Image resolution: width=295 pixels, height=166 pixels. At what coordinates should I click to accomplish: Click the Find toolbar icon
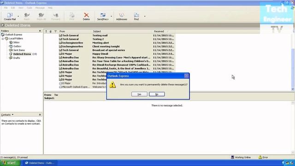[136, 17]
